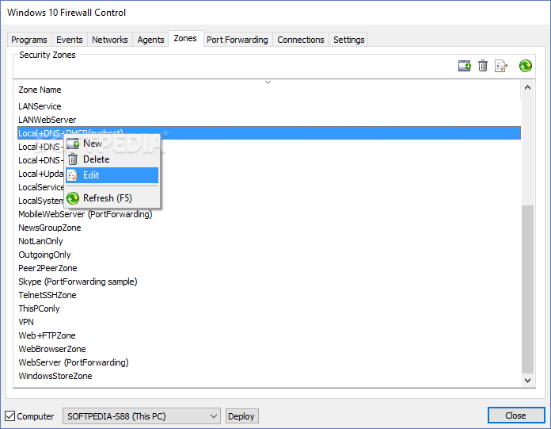Click the vertical scrollbar thumb
Viewport: 551px width, 429px height.
pos(527,289)
